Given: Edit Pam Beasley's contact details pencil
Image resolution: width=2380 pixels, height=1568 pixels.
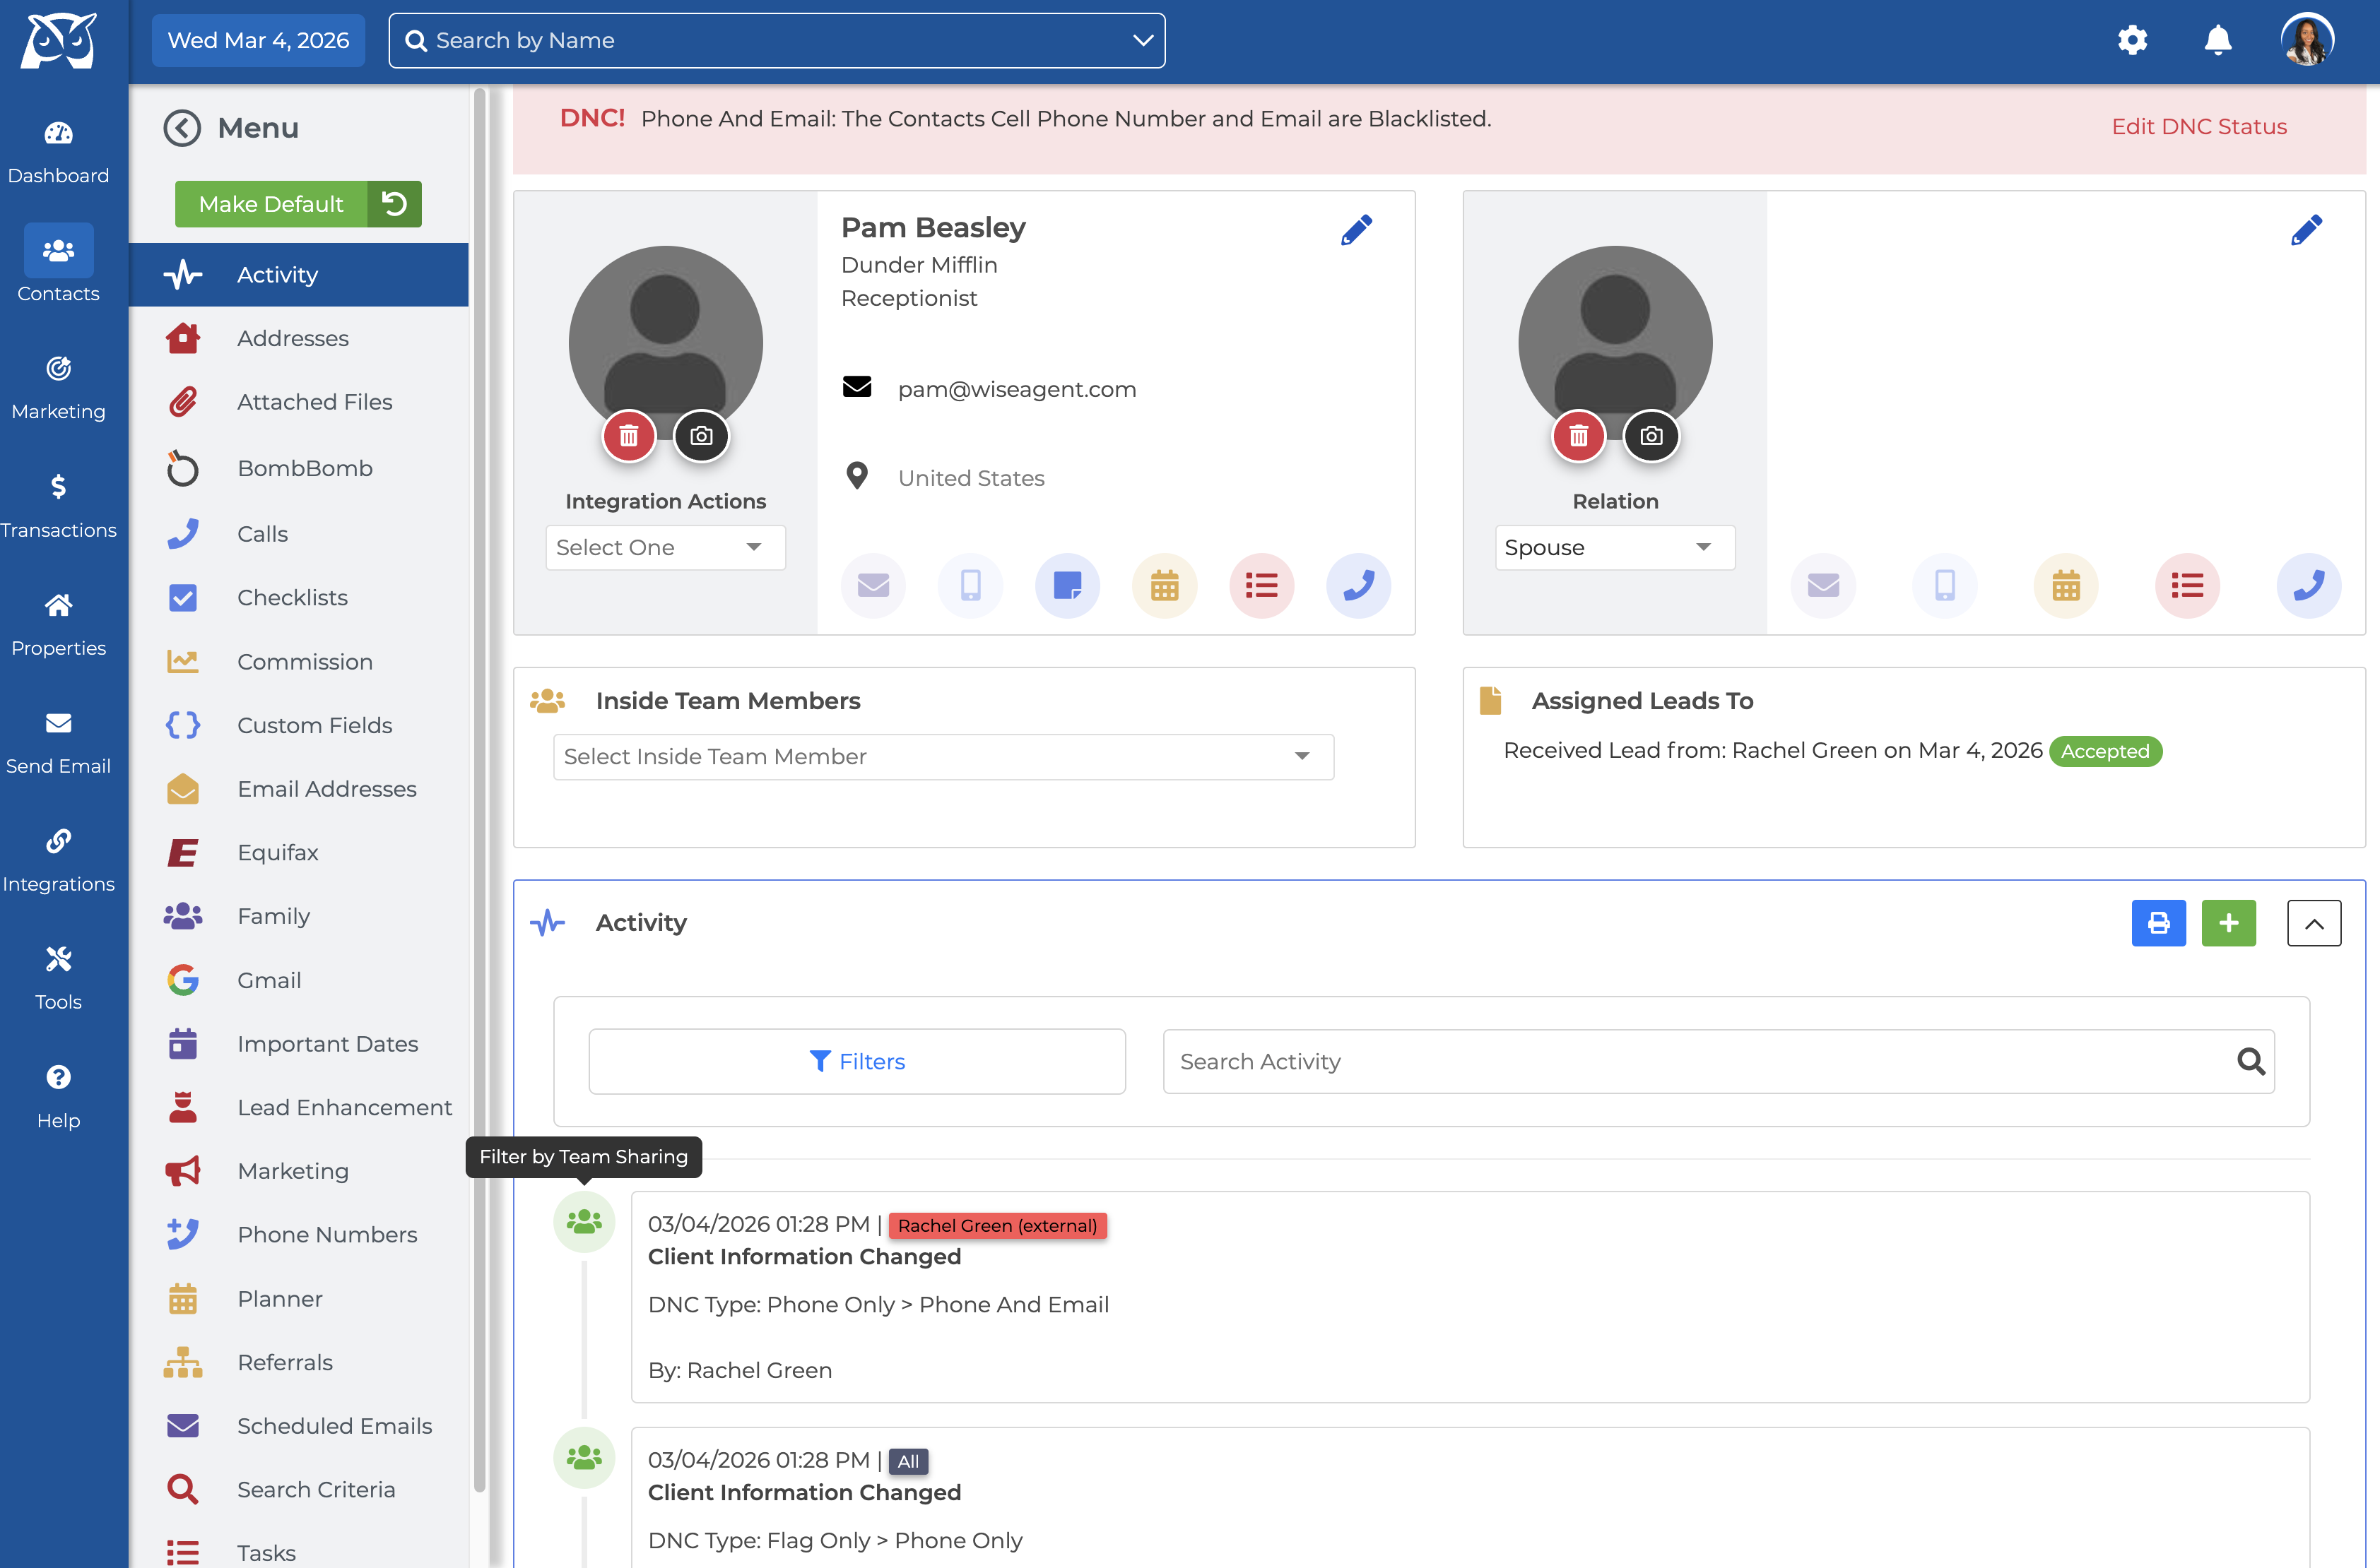Looking at the screenshot, I should coord(1357,230).
